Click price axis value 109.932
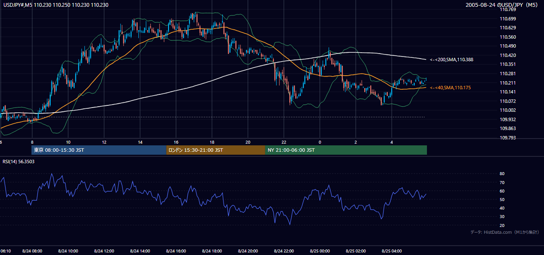Image resolution: width=544 pixels, height=255 pixels. [x=507, y=119]
